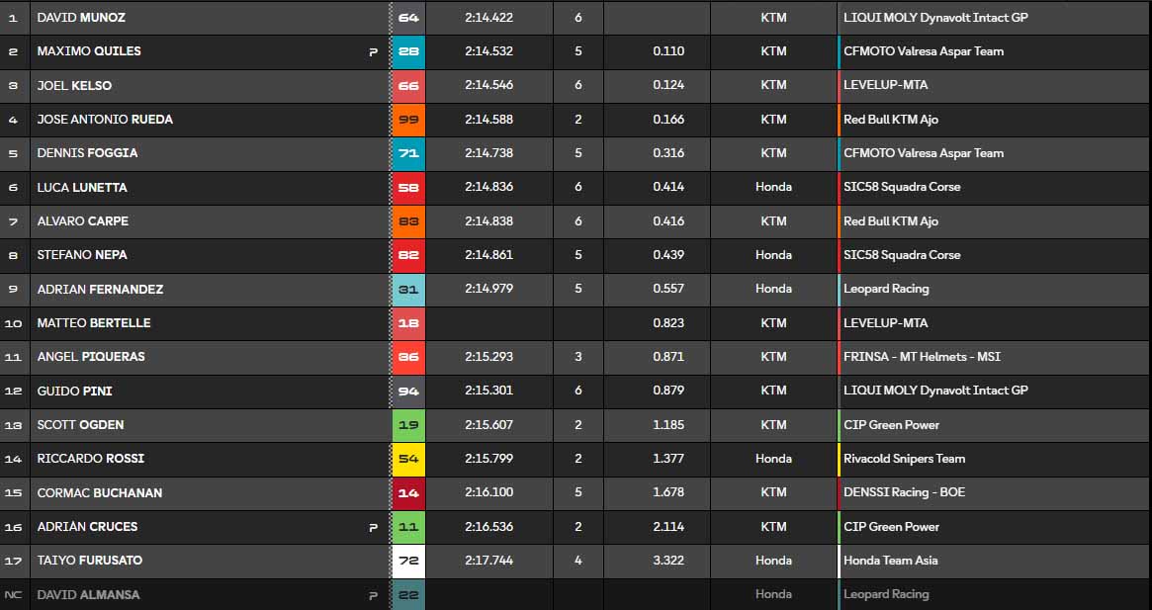
Task: Click Taiyo Furusato's white 72 badge
Action: pyautogui.click(x=408, y=561)
